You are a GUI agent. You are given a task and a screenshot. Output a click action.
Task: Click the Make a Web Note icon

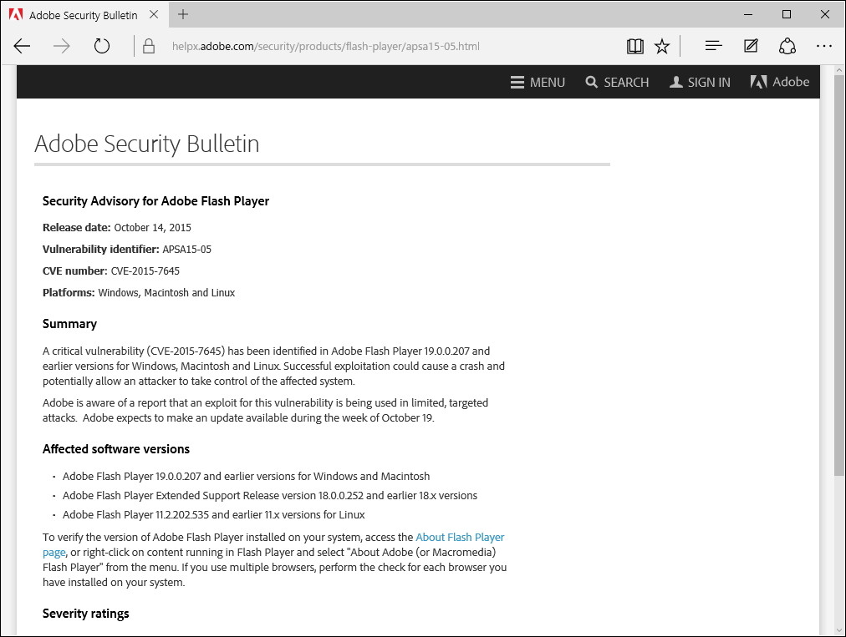(751, 47)
